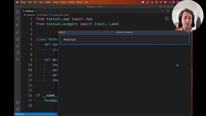Open the run button dropdown arrow
Viewport: 206px width, 116px height.
tap(164, 11)
